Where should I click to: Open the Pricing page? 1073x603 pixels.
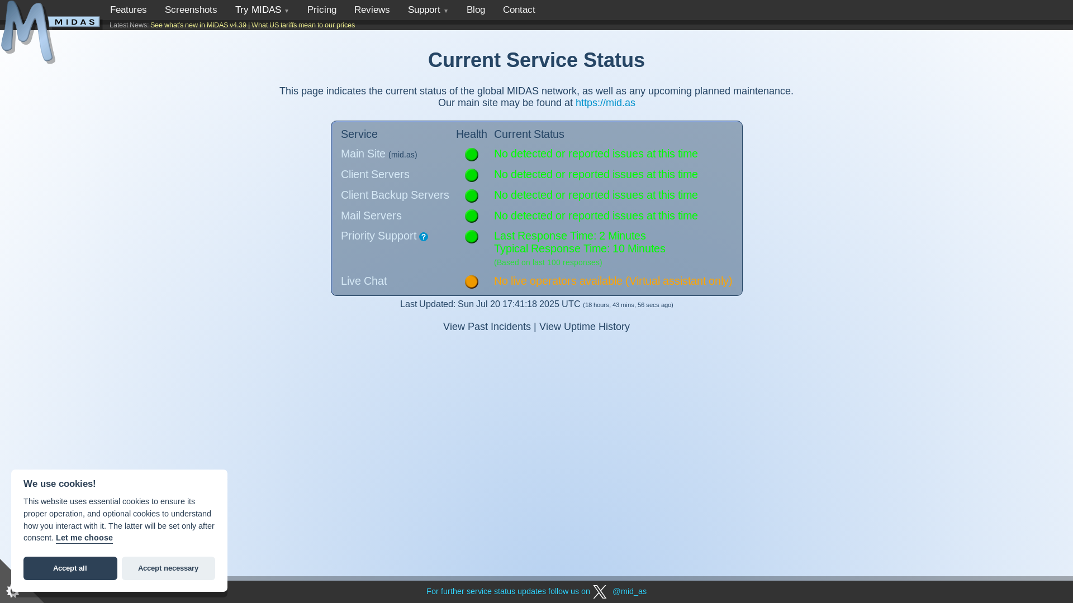[322, 10]
